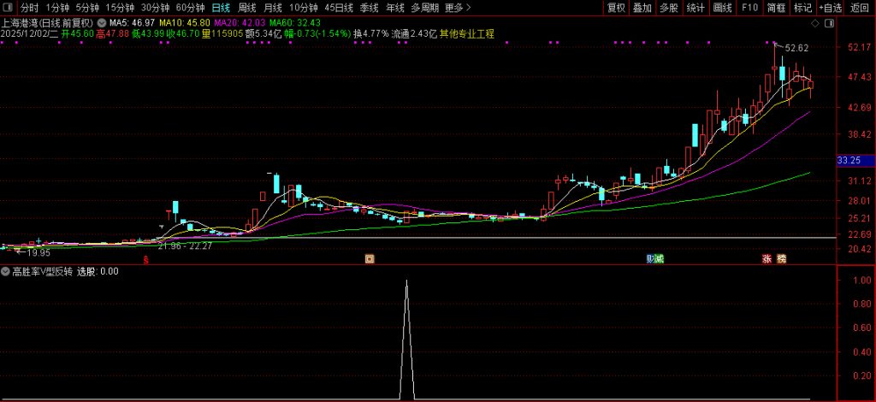Activate the 画线 drawing tools
Image resolution: width=876 pixels, height=402 pixels.
coord(722,8)
